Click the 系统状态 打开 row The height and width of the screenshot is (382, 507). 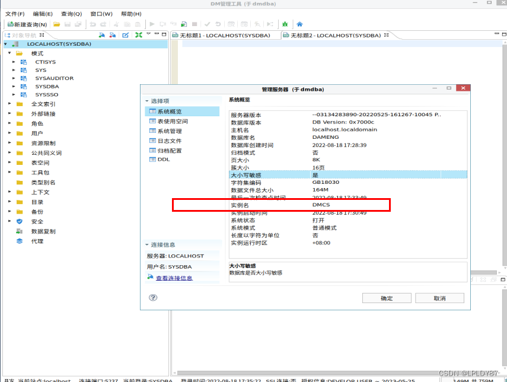(348, 220)
